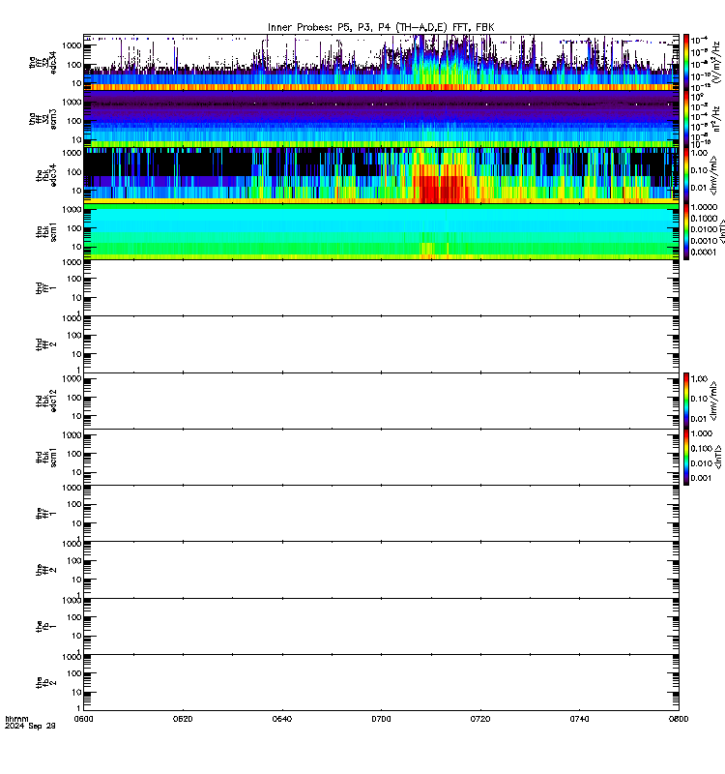Select the 'the fff 2' panel label
Image resolution: width=725 pixels, height=774 pixels.
pos(46,570)
